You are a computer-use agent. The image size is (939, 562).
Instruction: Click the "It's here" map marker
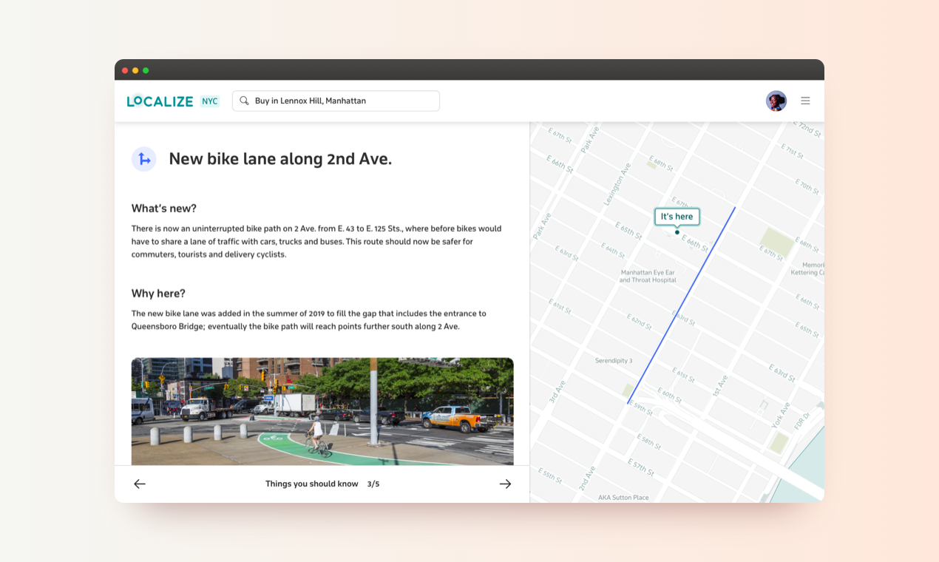click(x=677, y=217)
